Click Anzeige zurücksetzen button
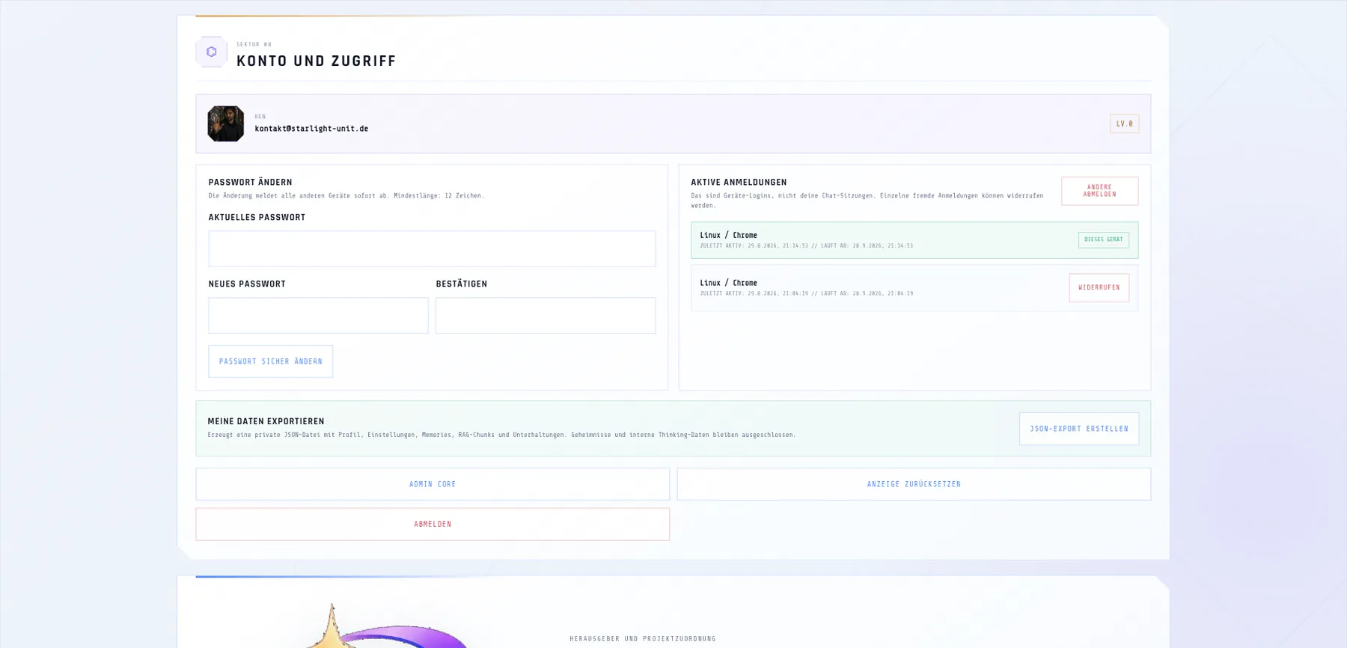This screenshot has height=648, width=1347. click(x=914, y=484)
